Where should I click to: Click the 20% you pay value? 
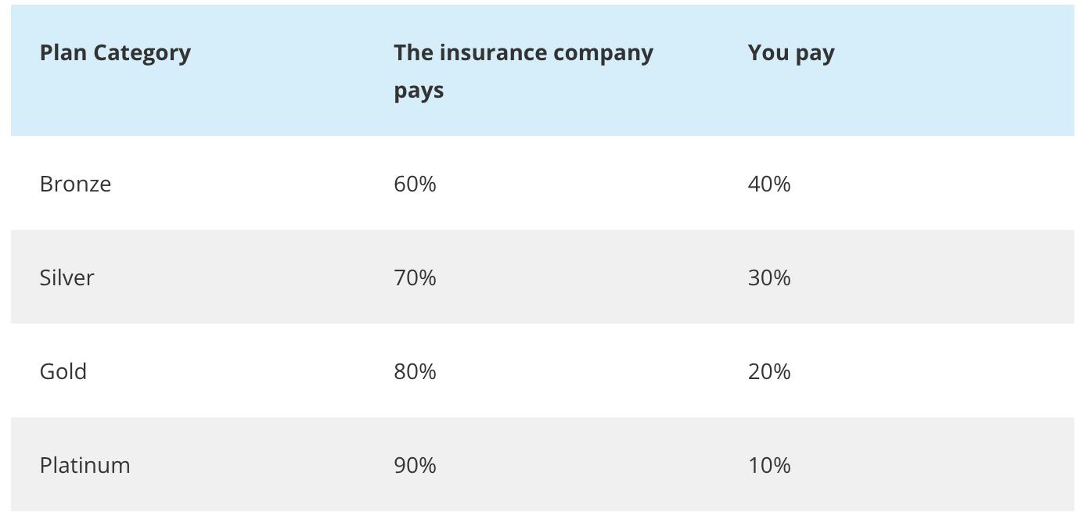pos(769,371)
